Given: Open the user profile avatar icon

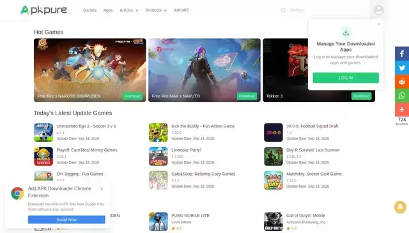Looking at the screenshot, I should 378,10.
